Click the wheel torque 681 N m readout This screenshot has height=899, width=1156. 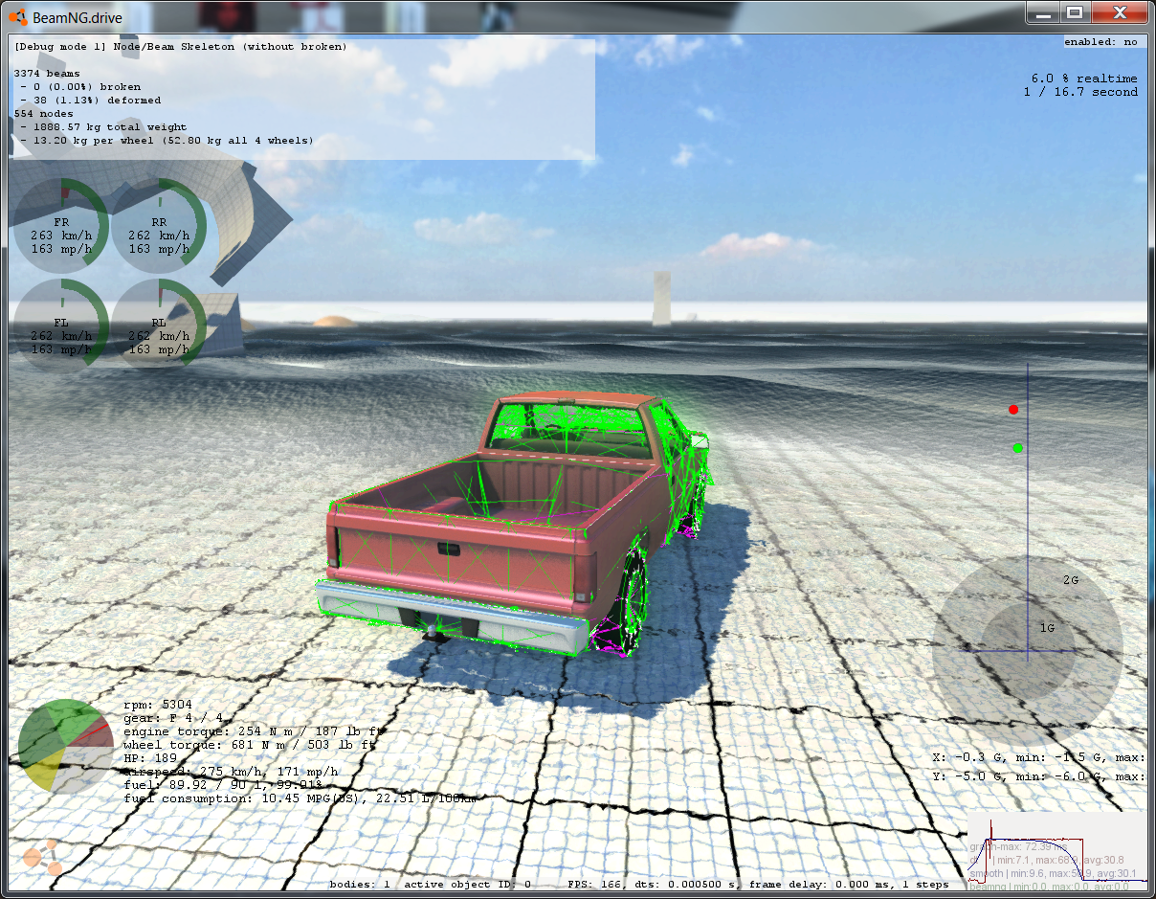click(x=251, y=745)
